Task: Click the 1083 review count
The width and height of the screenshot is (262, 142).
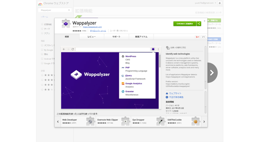Action: (x=84, y=31)
